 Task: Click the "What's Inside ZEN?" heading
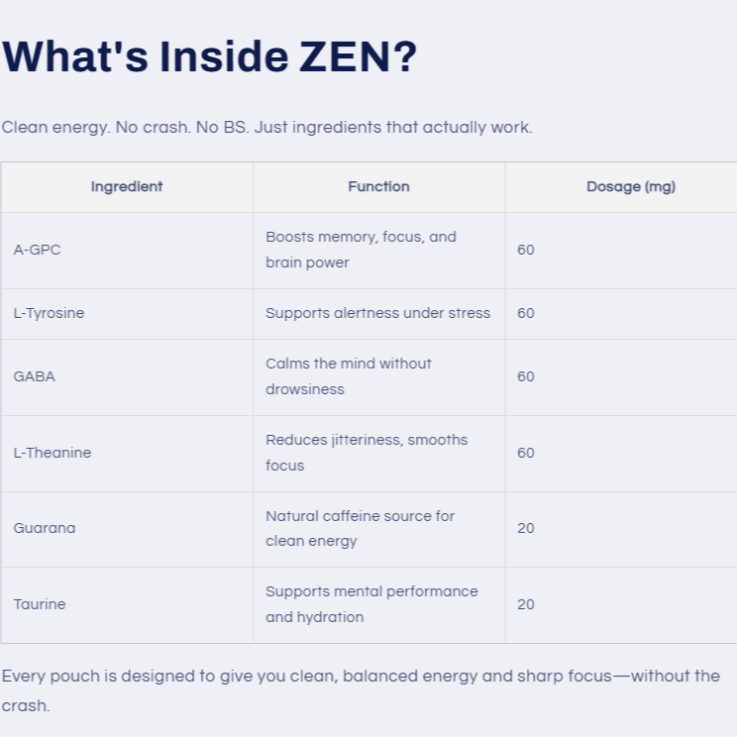(210, 57)
